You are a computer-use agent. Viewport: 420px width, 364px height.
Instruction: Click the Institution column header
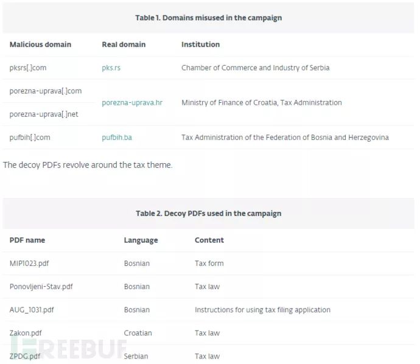coord(200,44)
